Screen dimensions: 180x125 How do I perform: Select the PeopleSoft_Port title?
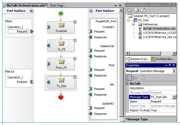coord(106,21)
